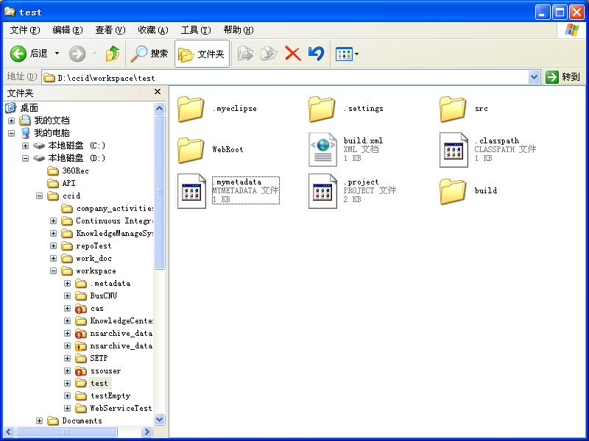Screen dimensions: 589x441
Task: Click folder tree scroll right arrow
Action: pyautogui.click(x=147, y=432)
